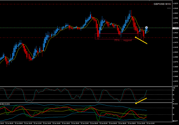Click the 1.24775 price axis label
The height and width of the screenshot is (125, 179).
176,23
